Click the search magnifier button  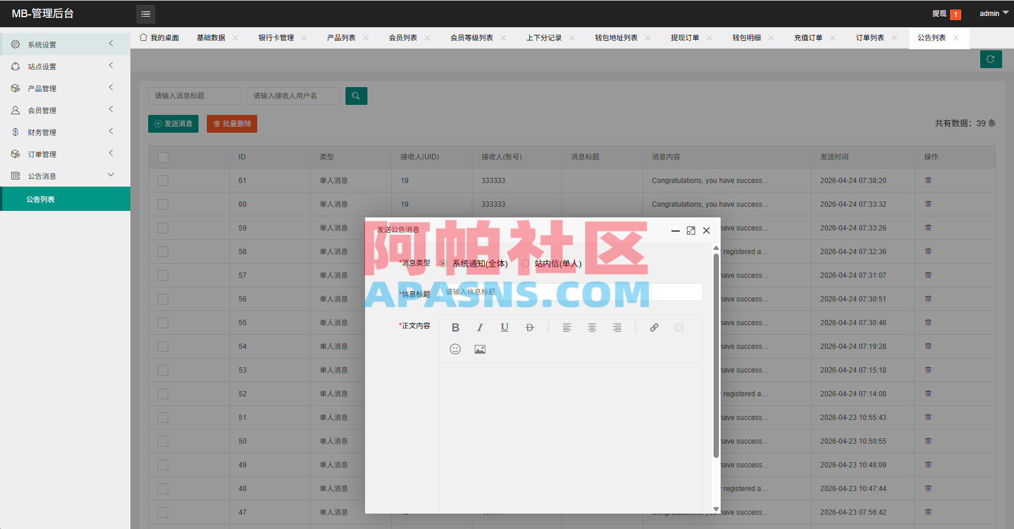pos(356,96)
